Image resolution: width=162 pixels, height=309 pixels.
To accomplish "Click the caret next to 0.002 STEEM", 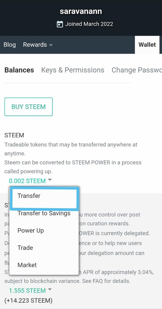I will 50,180.
